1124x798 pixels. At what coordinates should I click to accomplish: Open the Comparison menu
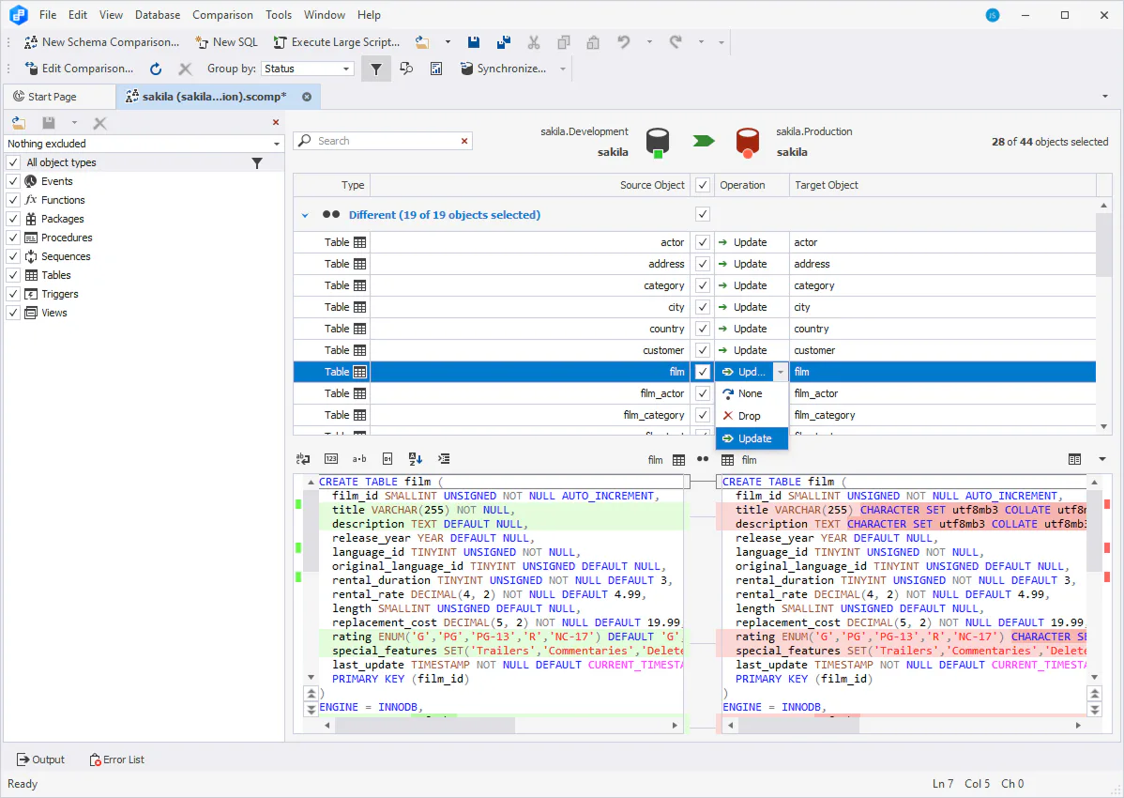[x=222, y=15]
